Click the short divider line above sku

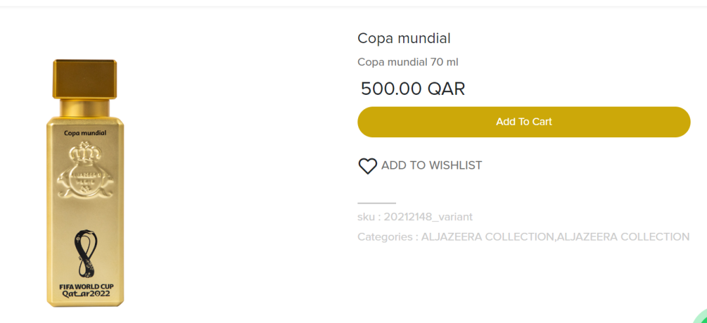coord(376,203)
